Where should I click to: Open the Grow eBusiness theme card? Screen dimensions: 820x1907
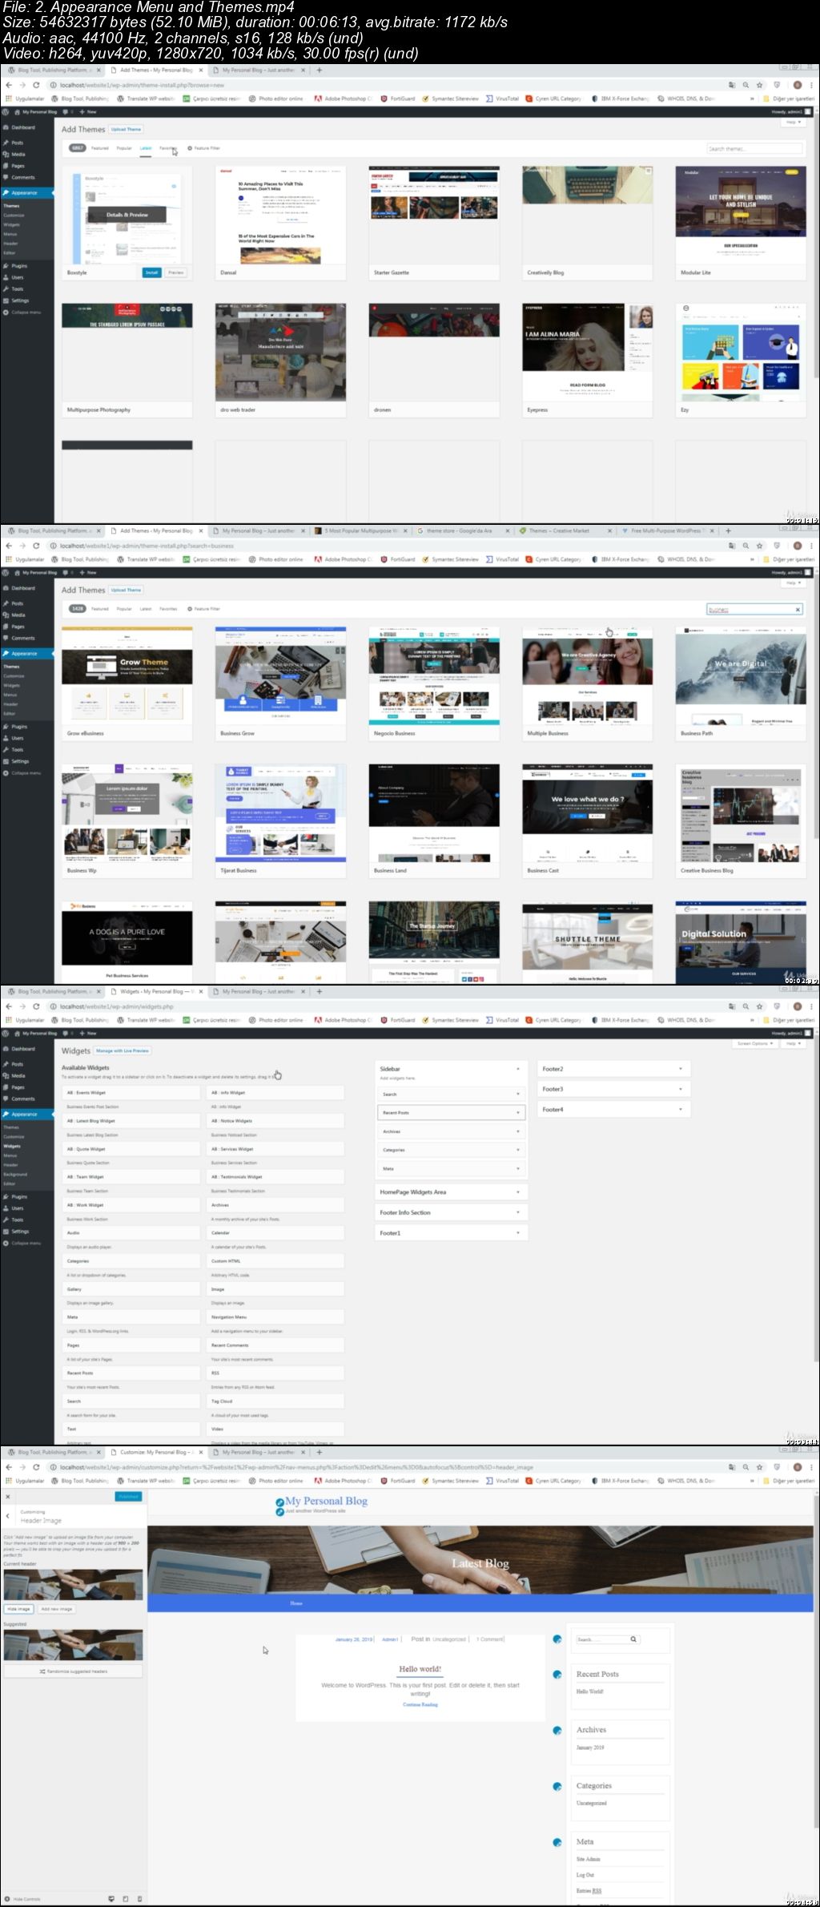point(127,683)
